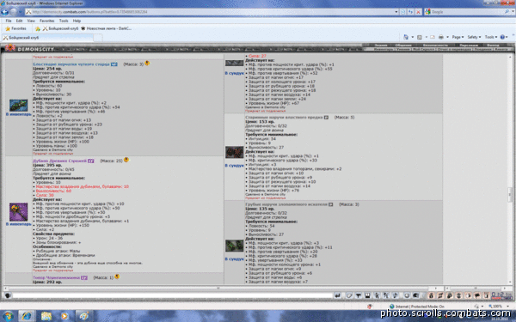
Task: Open Internet Explorer from the taskbar
Action: click(x=27, y=316)
